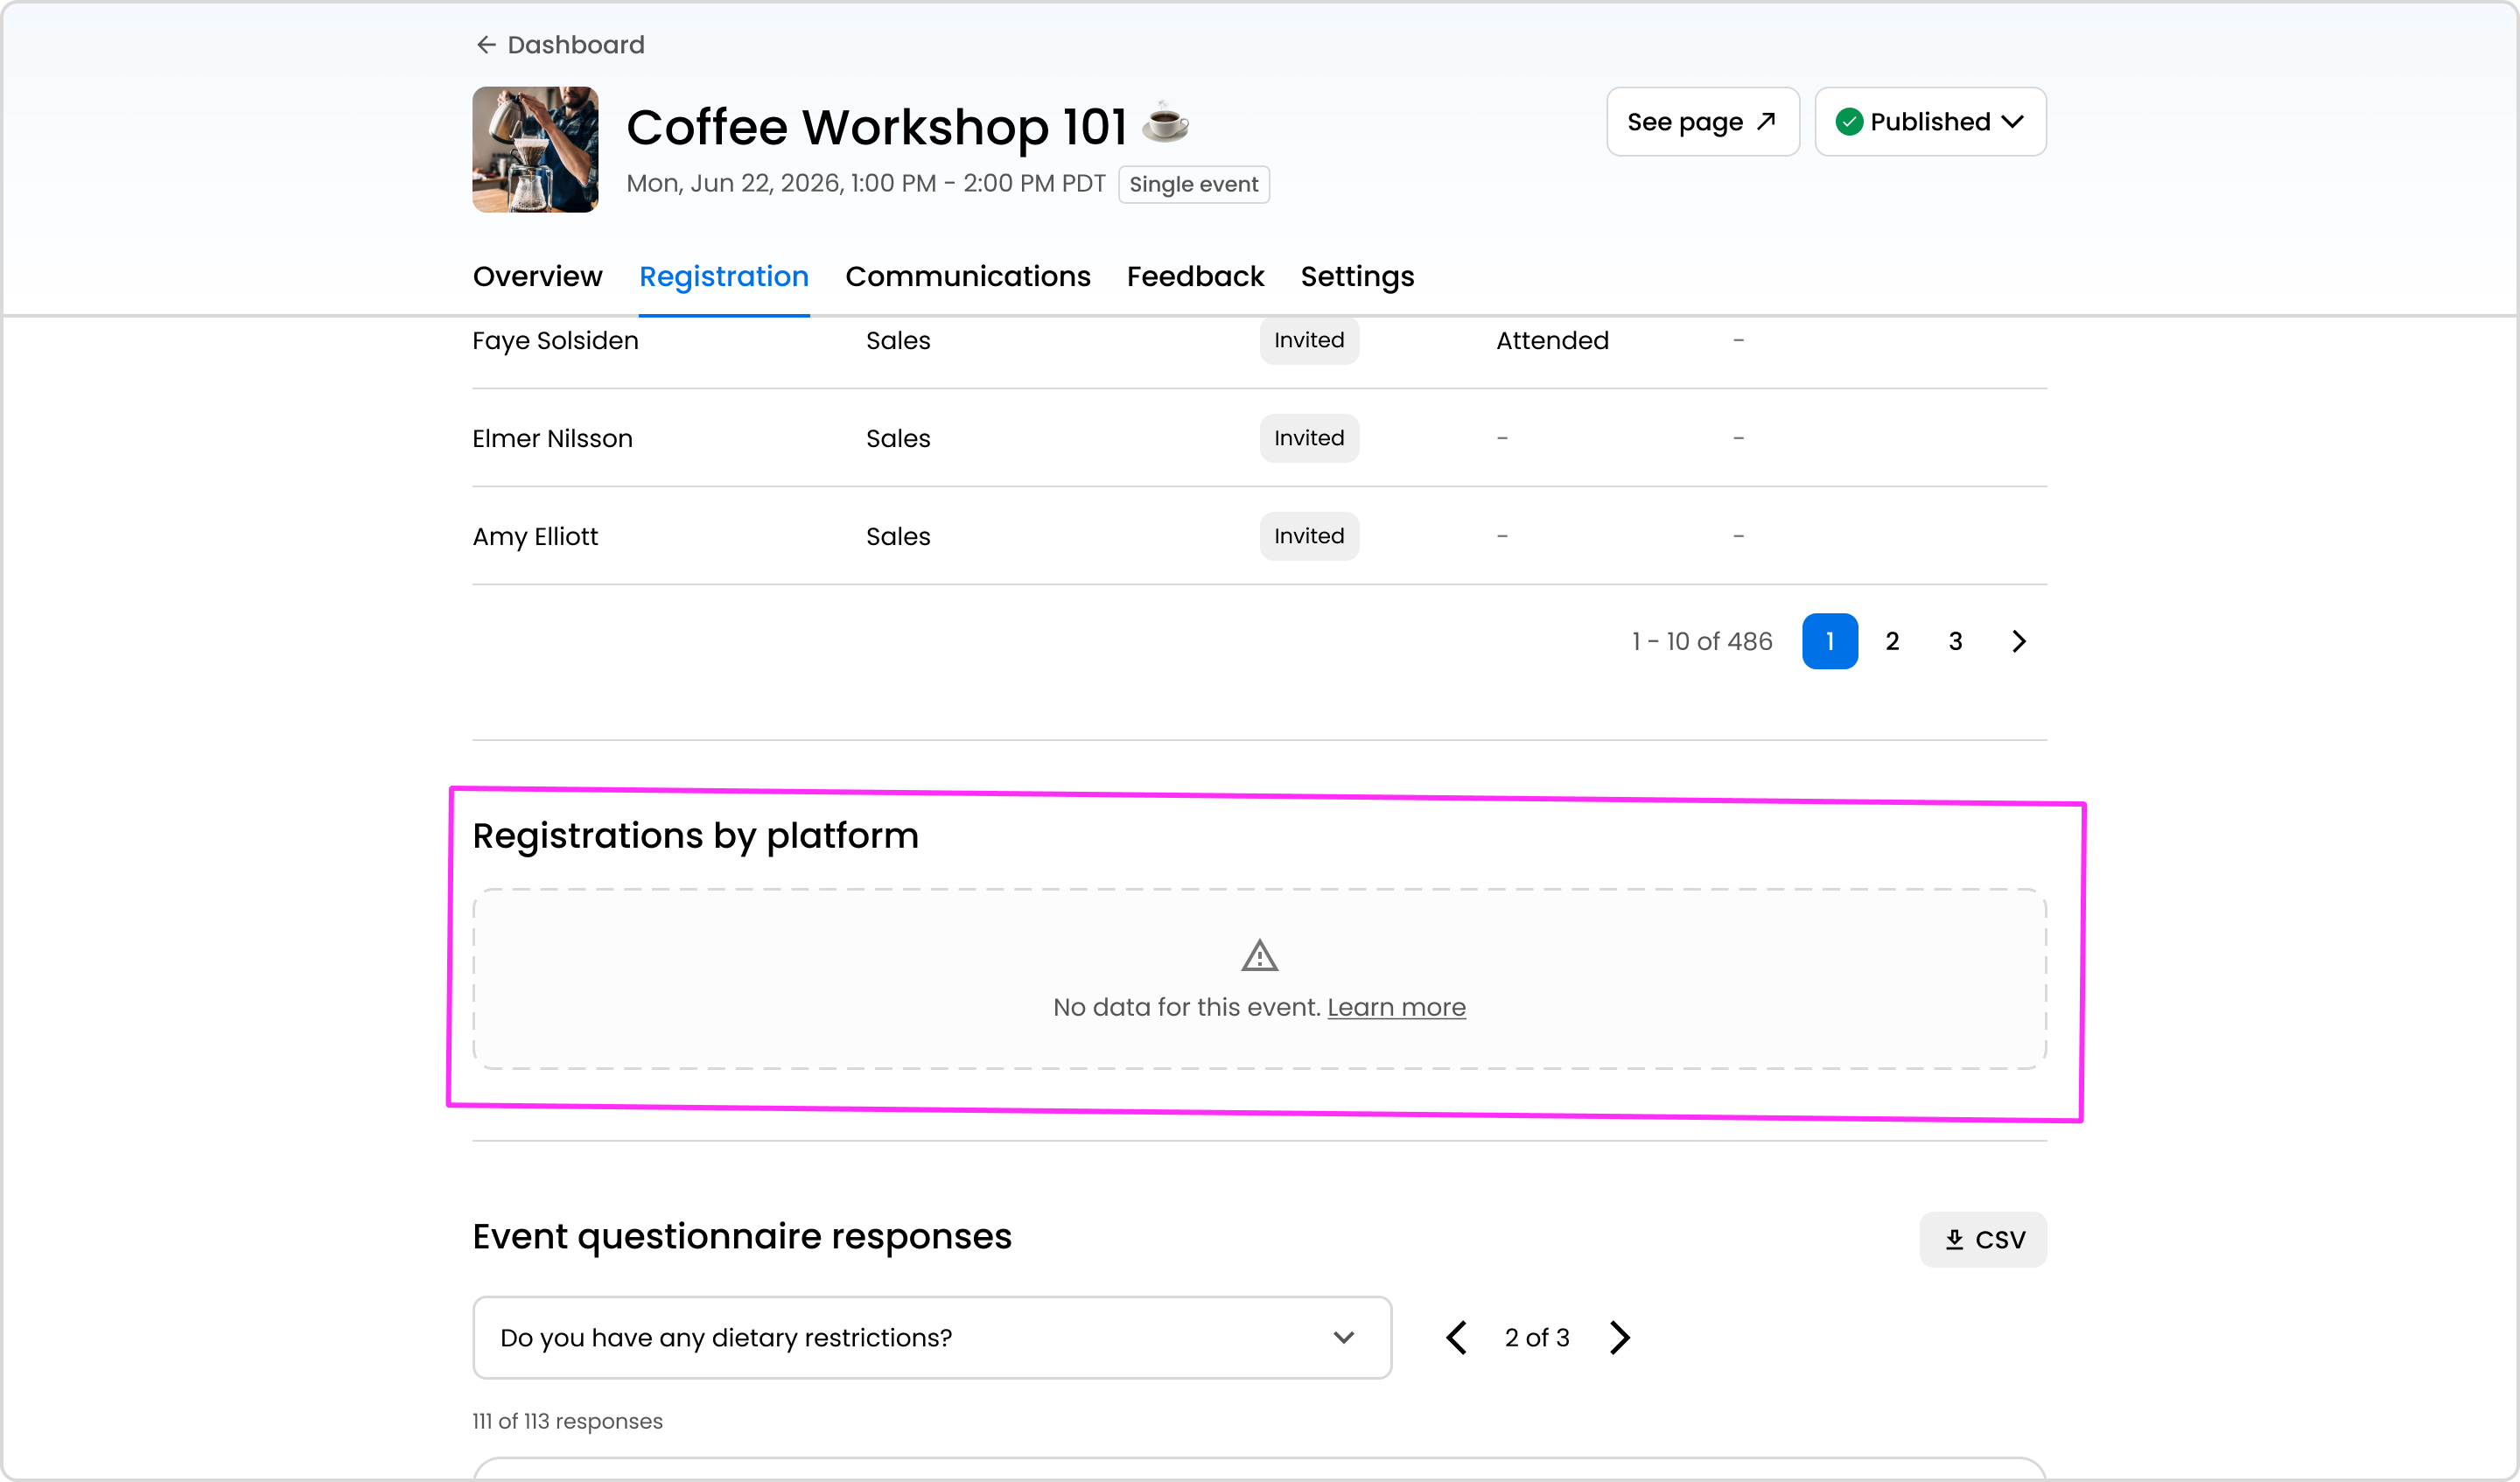Select current page 1 button
This screenshot has width=2520, height=1482.
[1829, 641]
